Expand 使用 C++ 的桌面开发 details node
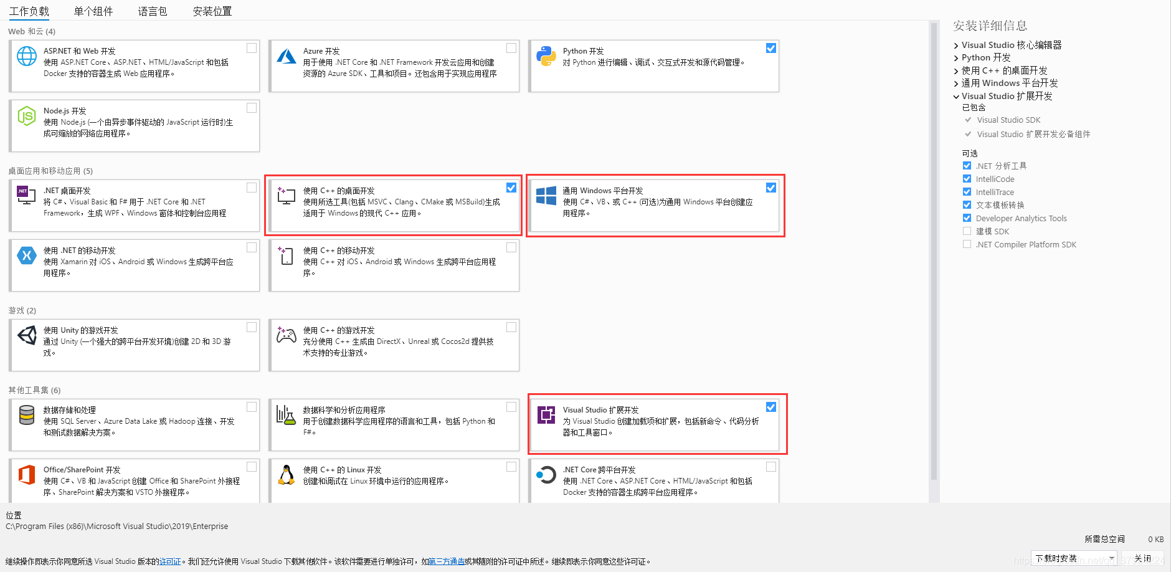The height and width of the screenshot is (572, 1171). (956, 71)
